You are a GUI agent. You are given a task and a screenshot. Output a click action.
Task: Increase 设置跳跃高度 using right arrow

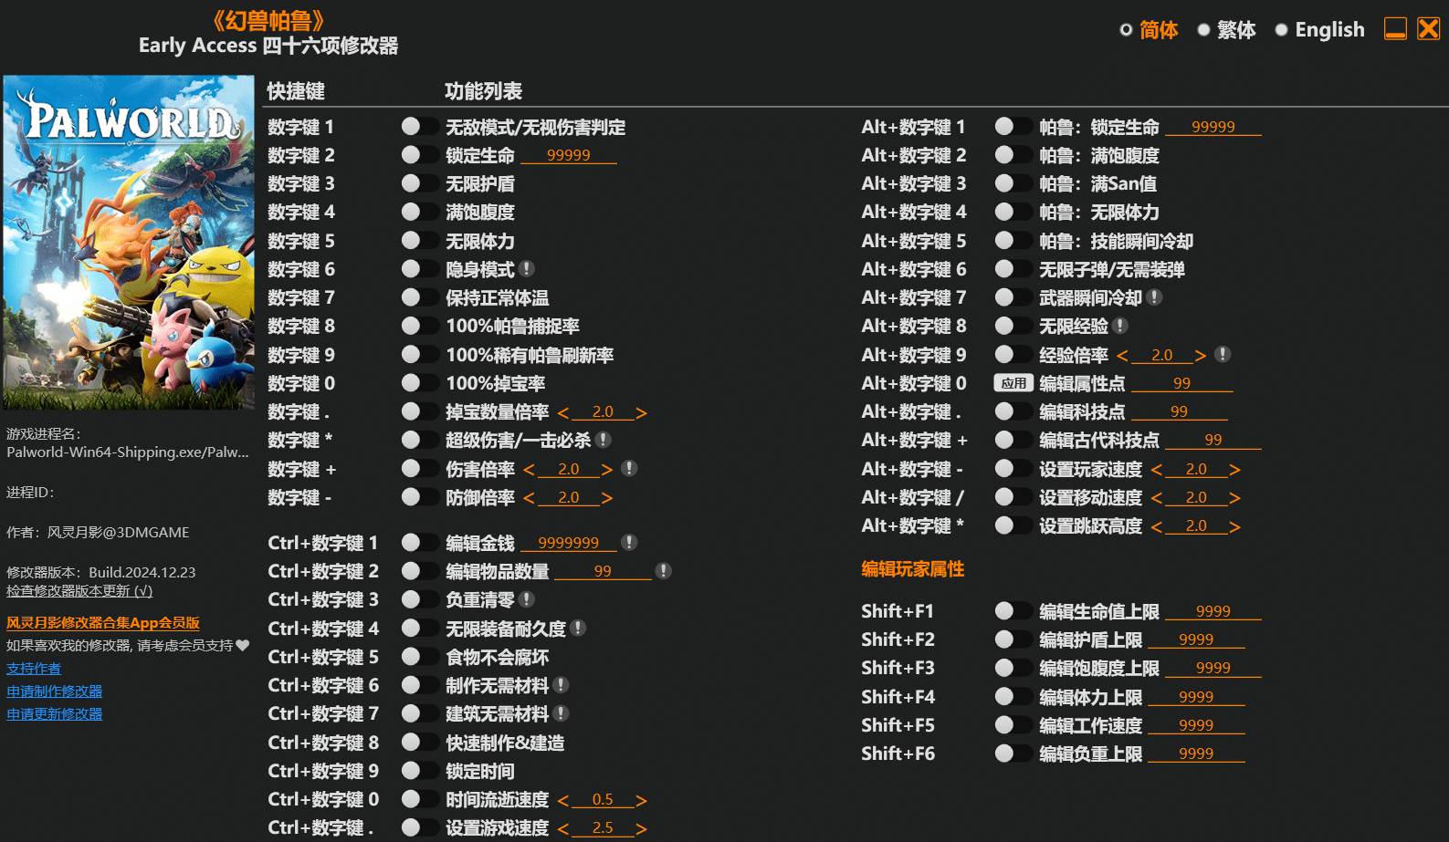1234,527
